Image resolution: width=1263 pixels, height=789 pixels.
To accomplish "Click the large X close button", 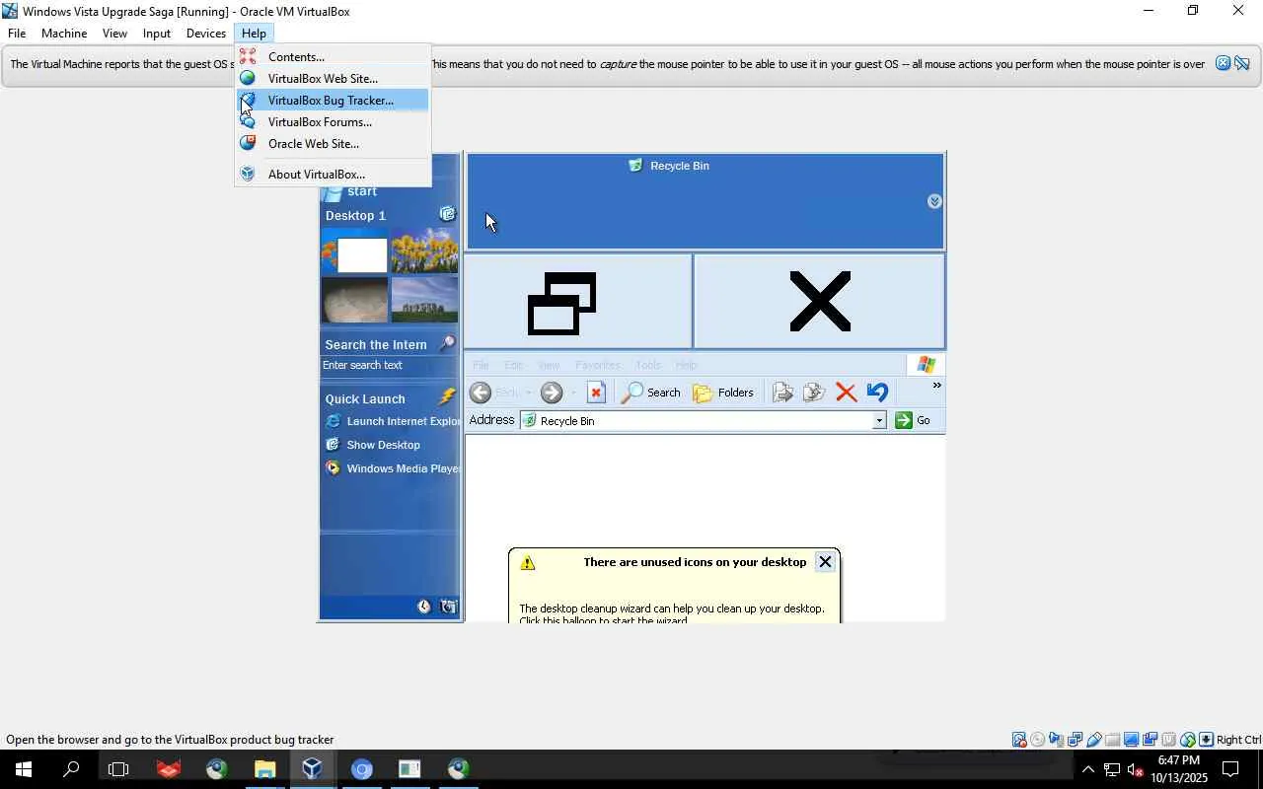I will pyautogui.click(x=820, y=302).
